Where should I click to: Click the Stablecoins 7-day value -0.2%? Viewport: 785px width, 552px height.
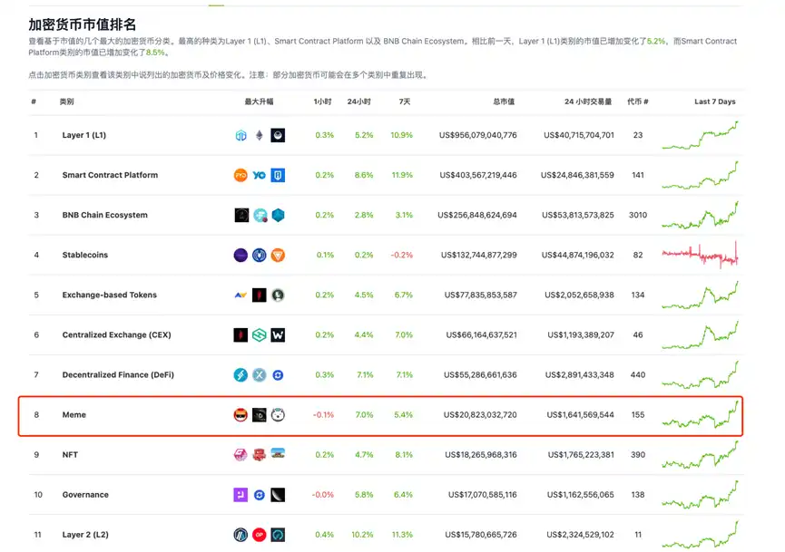pos(402,255)
